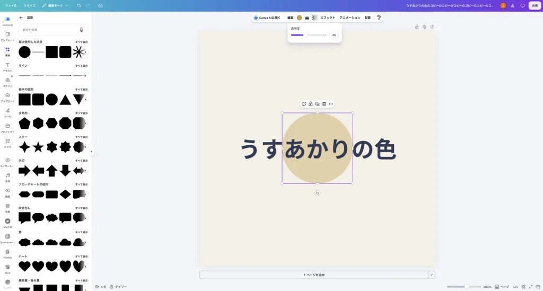This screenshot has width=543, height=291.
Task: Expand the add-page dropdown chevron
Action: [x=432, y=275]
